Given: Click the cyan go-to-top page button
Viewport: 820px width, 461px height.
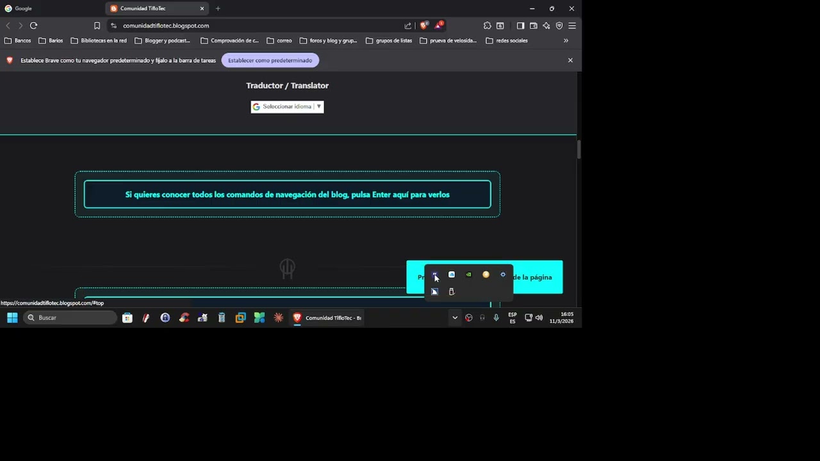Looking at the screenshot, I should [484, 277].
